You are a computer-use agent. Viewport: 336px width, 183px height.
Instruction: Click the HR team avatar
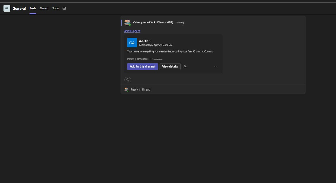tap(6, 8)
